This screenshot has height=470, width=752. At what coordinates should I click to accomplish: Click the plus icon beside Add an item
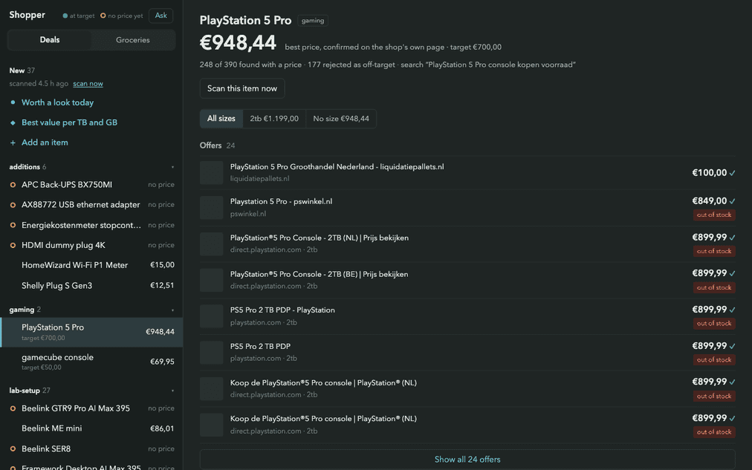click(13, 143)
